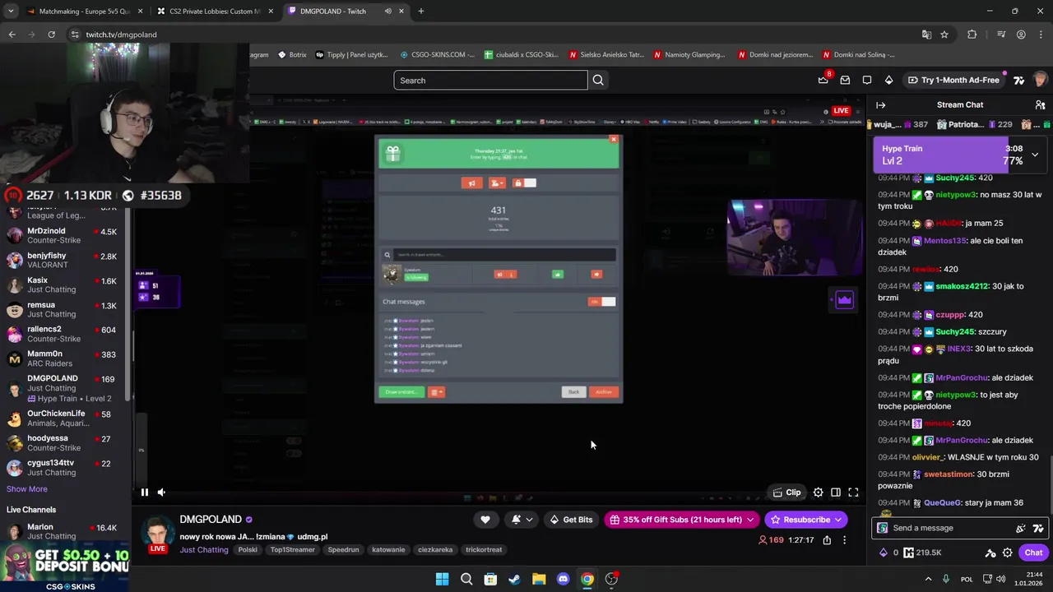Click heart follow button under video

tap(485, 520)
